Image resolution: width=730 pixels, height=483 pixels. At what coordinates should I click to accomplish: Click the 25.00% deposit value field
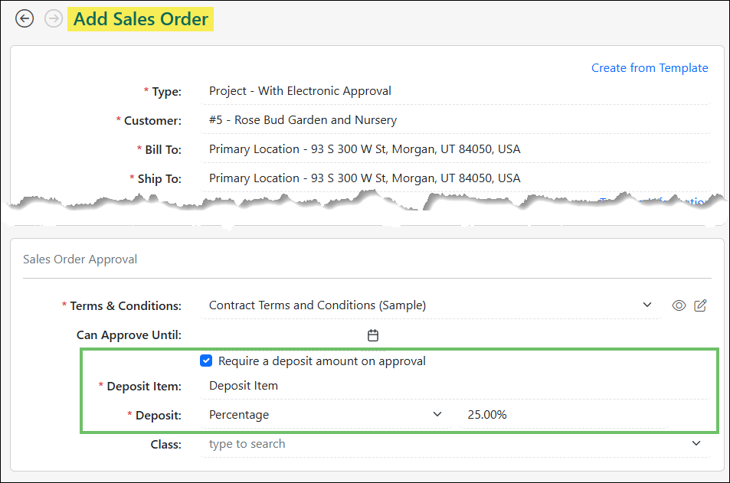(x=563, y=415)
